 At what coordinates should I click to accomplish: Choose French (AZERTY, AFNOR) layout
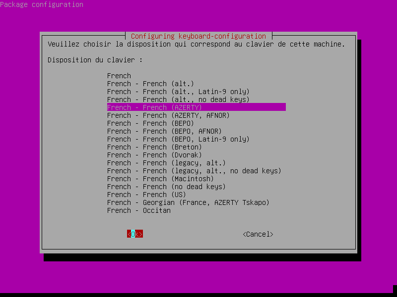coord(168,115)
